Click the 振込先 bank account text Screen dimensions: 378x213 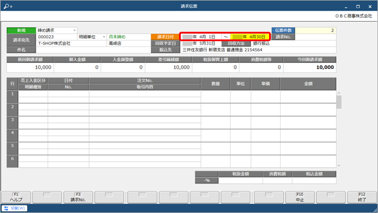click(x=223, y=50)
